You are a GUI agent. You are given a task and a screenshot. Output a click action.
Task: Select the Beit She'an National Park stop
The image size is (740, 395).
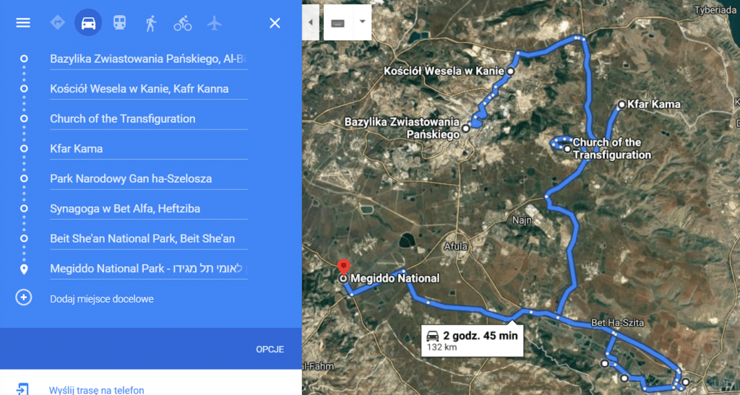[149, 238]
